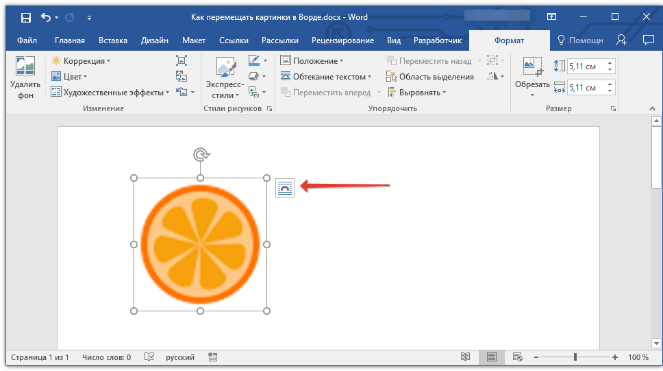
Task: Click the Compress Pictures icon in the Изменение group
Action: (x=182, y=60)
